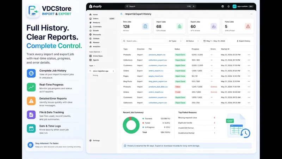Open row menu for orders_import.csv
The width and height of the screenshot is (282, 159).
point(249,92)
